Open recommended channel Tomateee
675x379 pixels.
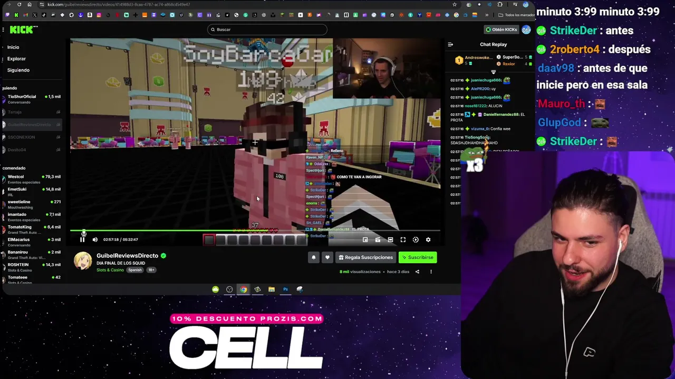coord(31,279)
